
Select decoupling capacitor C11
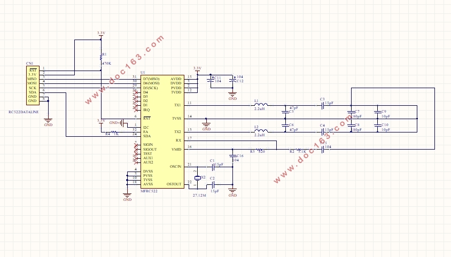[211, 81]
